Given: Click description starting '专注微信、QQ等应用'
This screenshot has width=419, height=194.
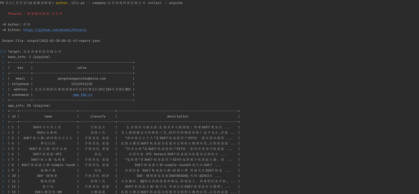Looking at the screenshot, I should (178, 181).
